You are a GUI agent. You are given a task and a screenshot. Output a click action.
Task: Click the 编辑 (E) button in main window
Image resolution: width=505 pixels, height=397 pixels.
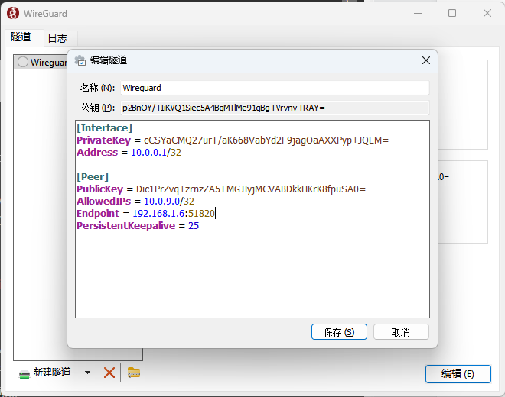458,374
